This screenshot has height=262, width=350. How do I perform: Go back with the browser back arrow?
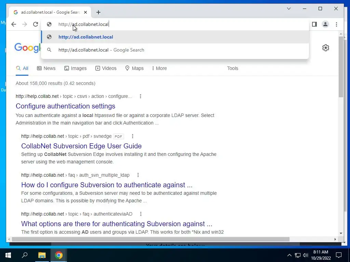click(x=14, y=24)
